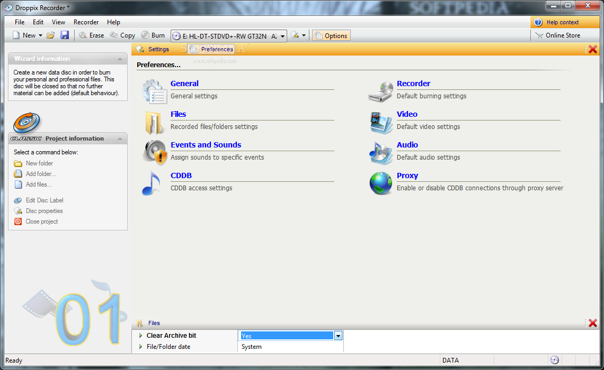Close the Preferences panel with red X
The height and width of the screenshot is (370, 604).
(593, 49)
